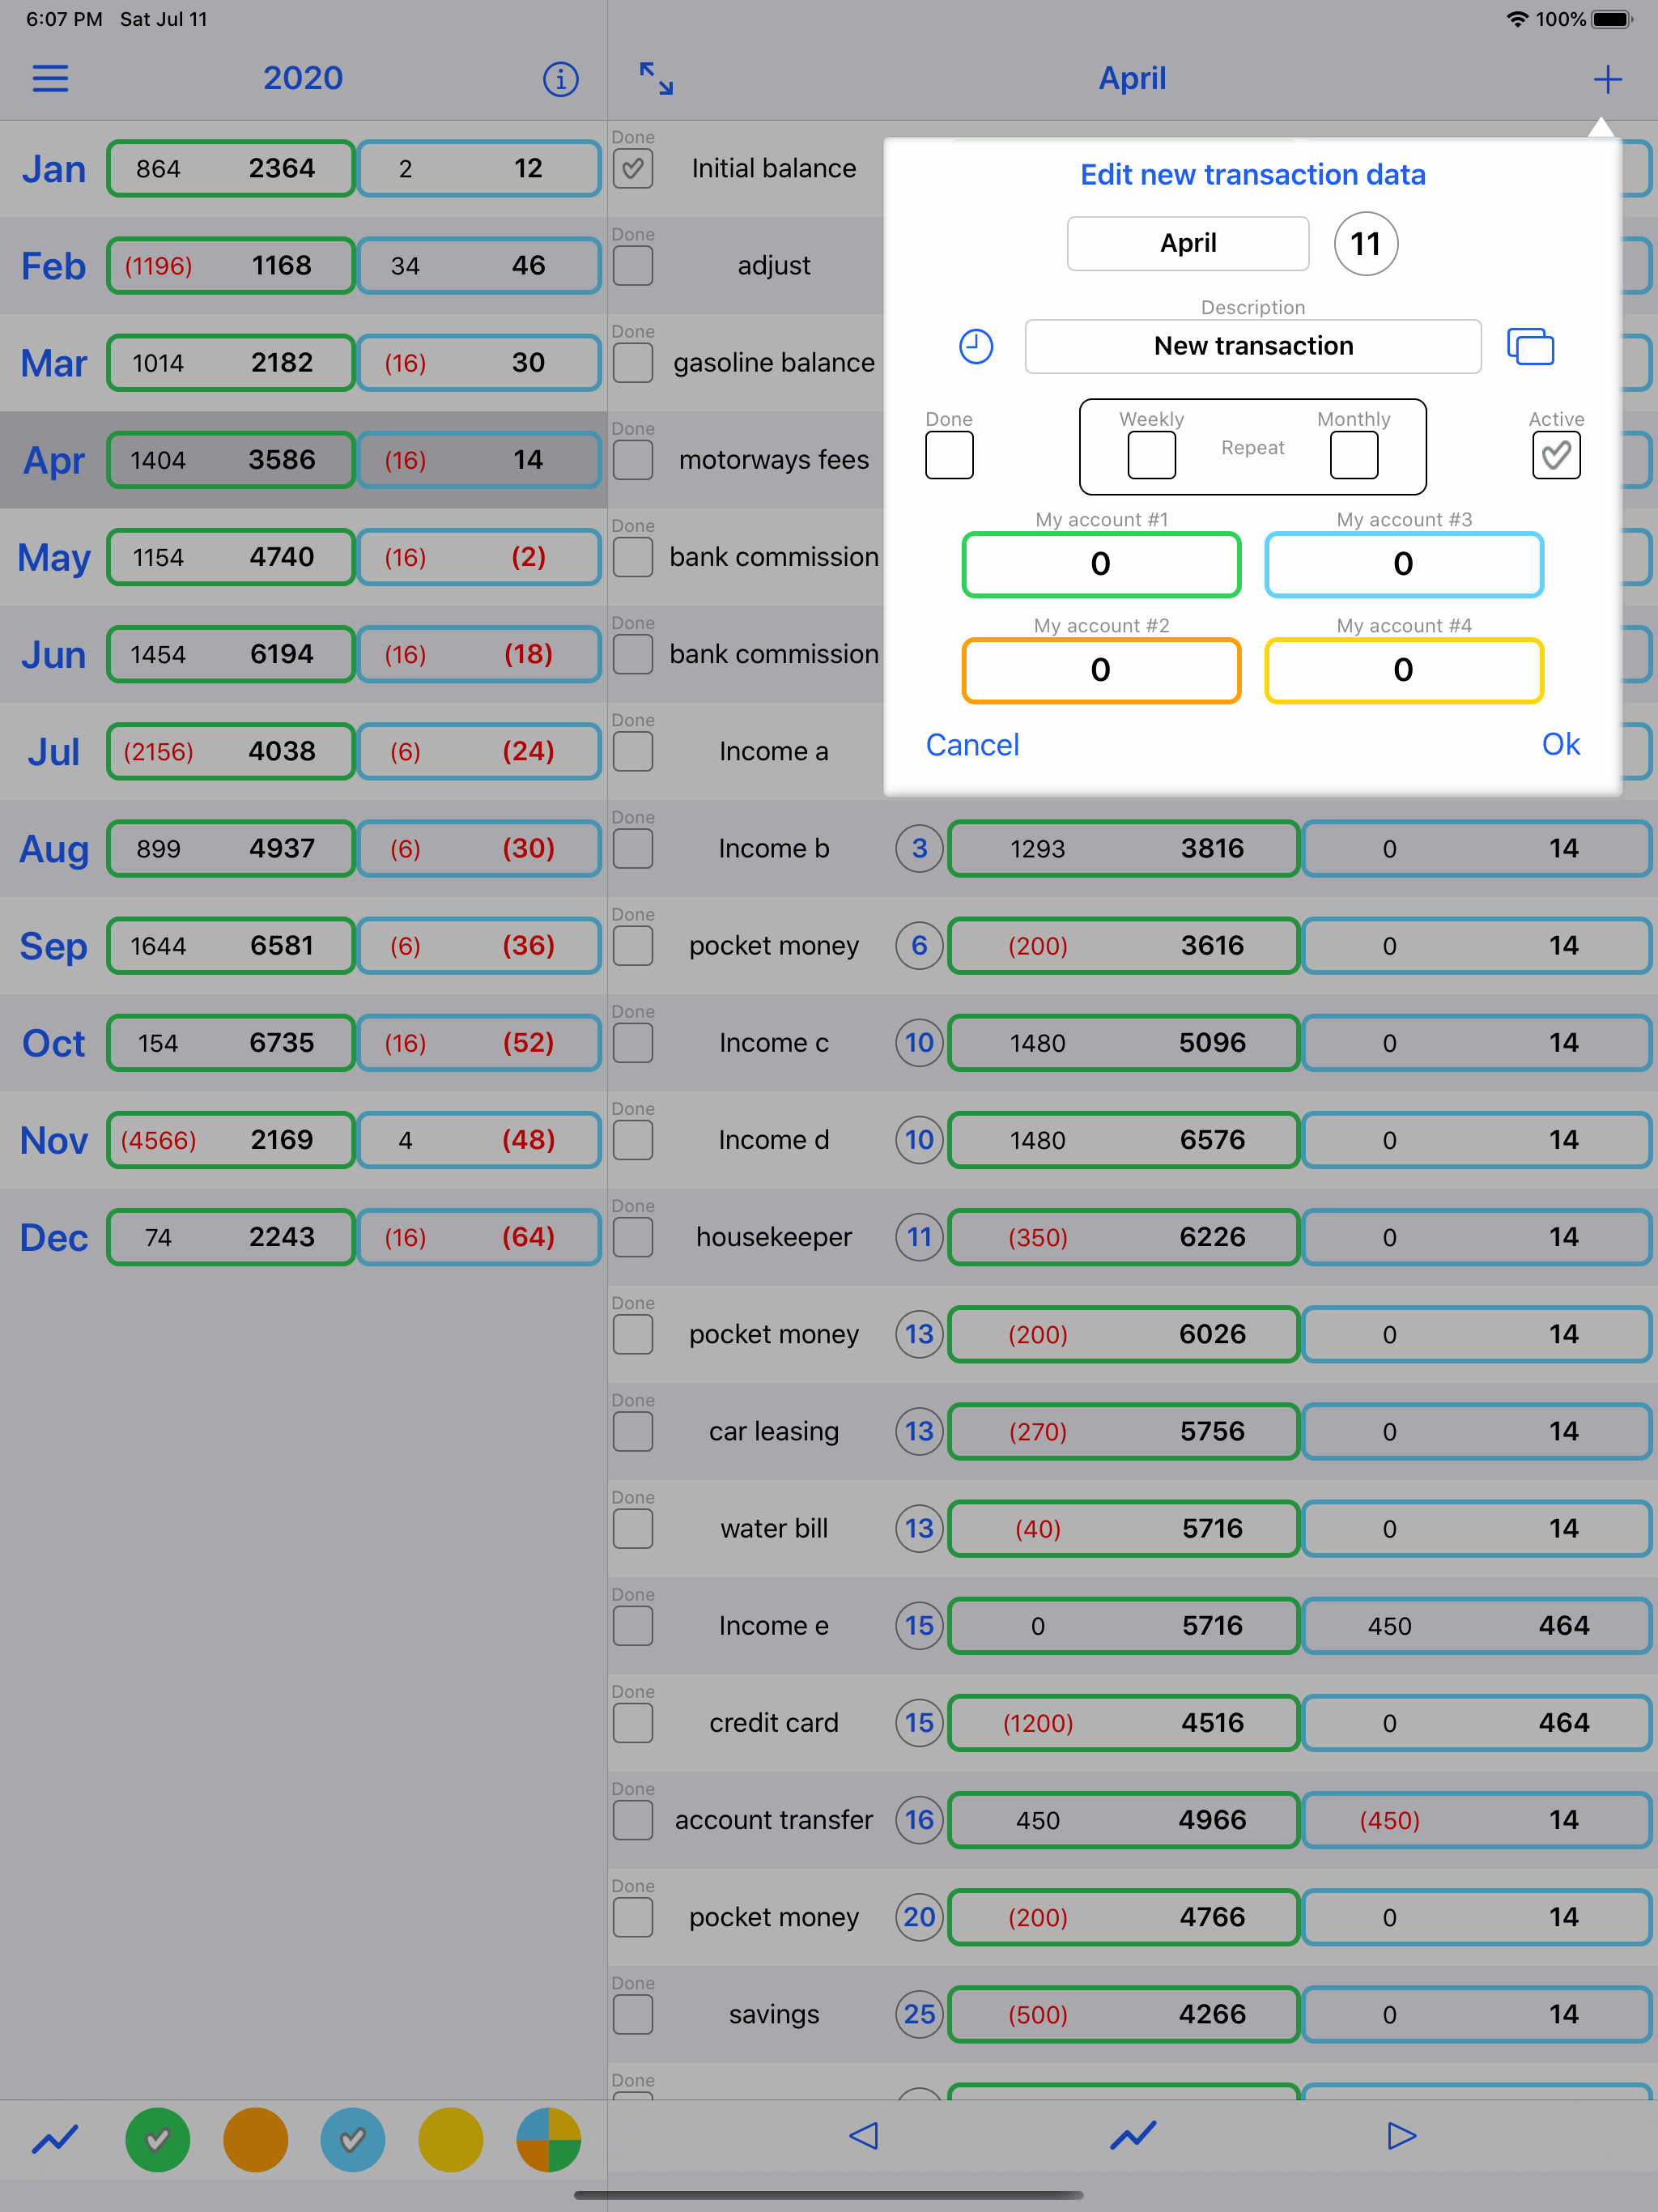
Task: Click the expand arrows icon
Action: [656, 78]
